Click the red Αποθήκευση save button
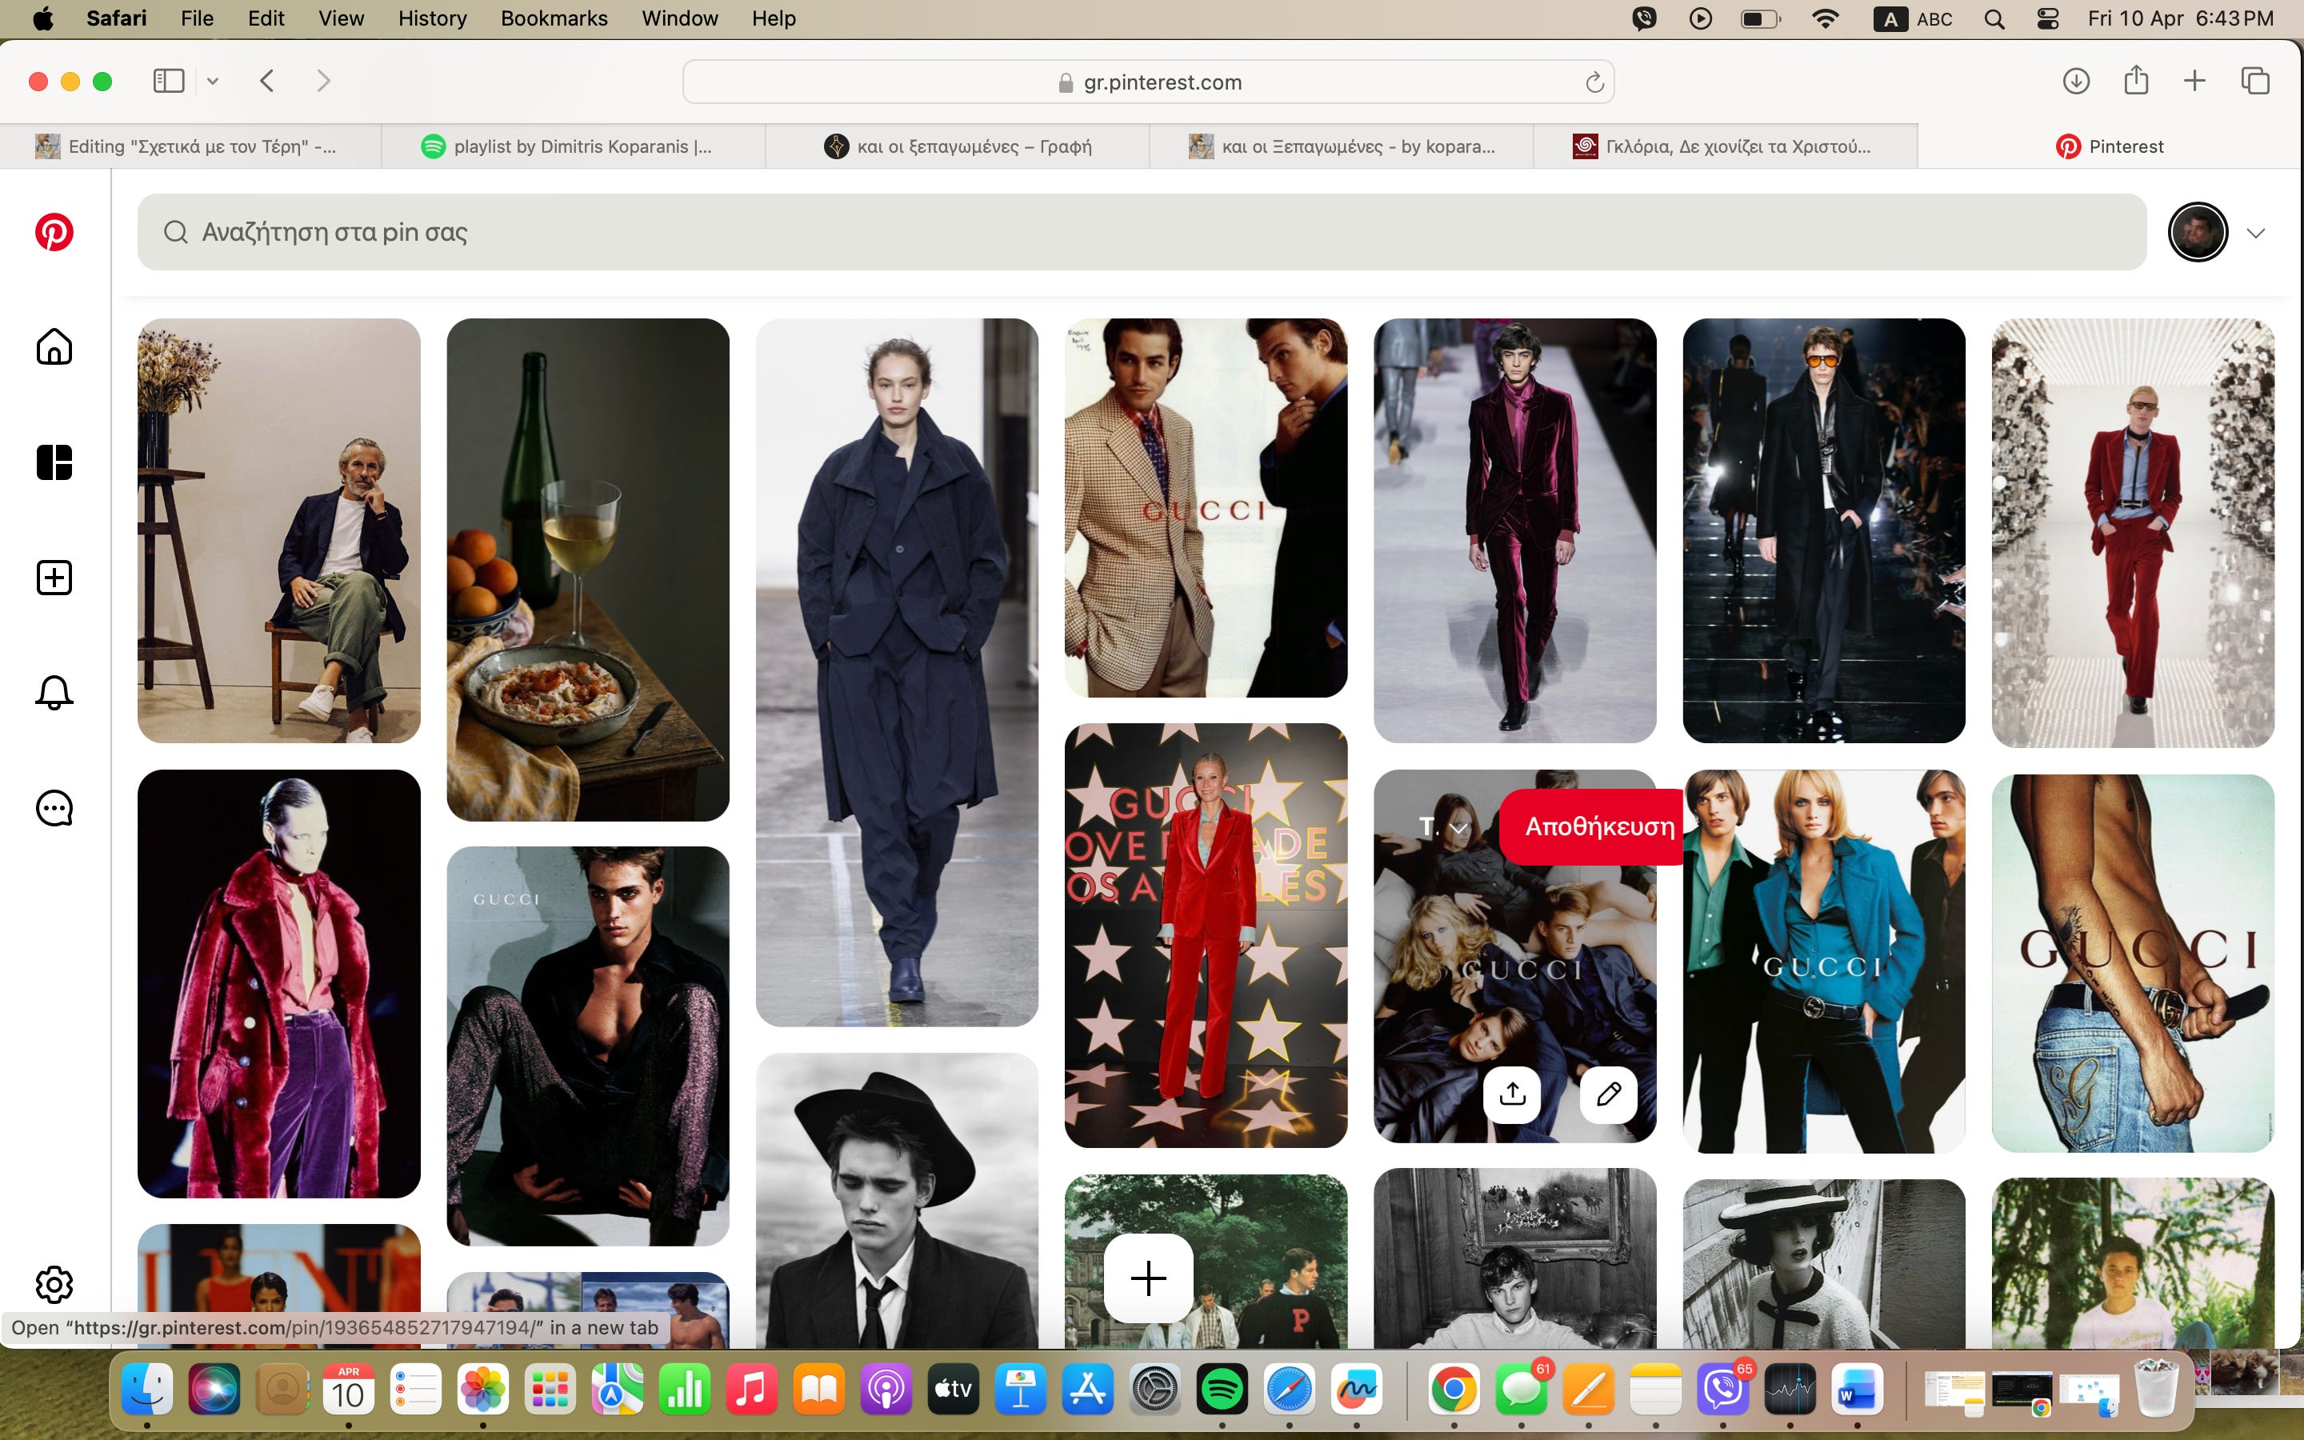This screenshot has height=1440, width=2304. 1598,826
